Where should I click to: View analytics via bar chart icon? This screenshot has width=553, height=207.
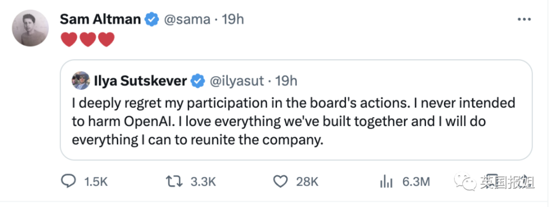pos(386,182)
